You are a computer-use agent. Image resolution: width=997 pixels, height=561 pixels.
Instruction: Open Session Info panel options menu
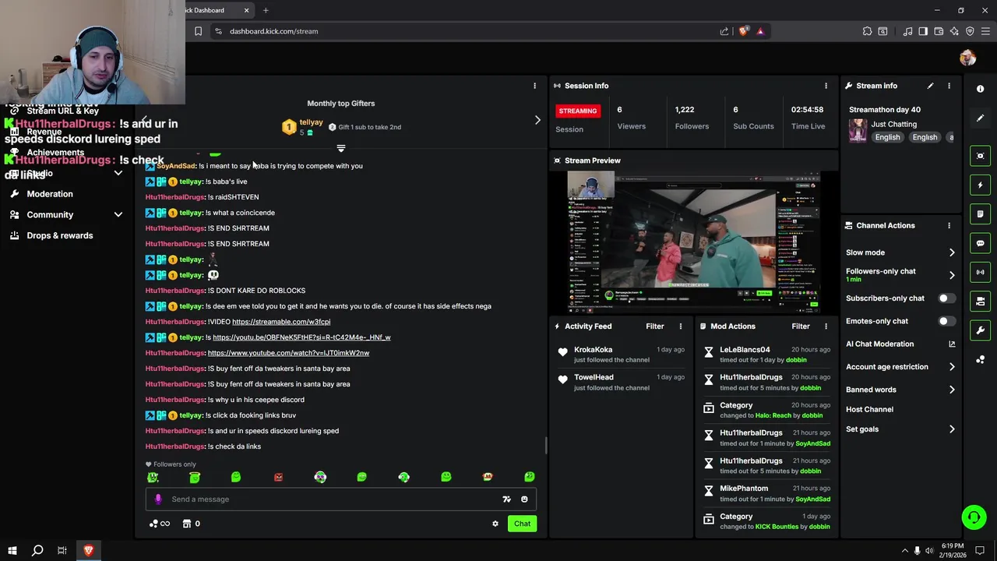click(x=826, y=86)
